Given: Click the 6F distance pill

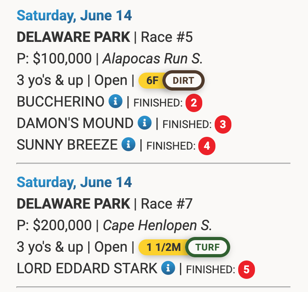Looking at the screenshot, I should point(152,81).
